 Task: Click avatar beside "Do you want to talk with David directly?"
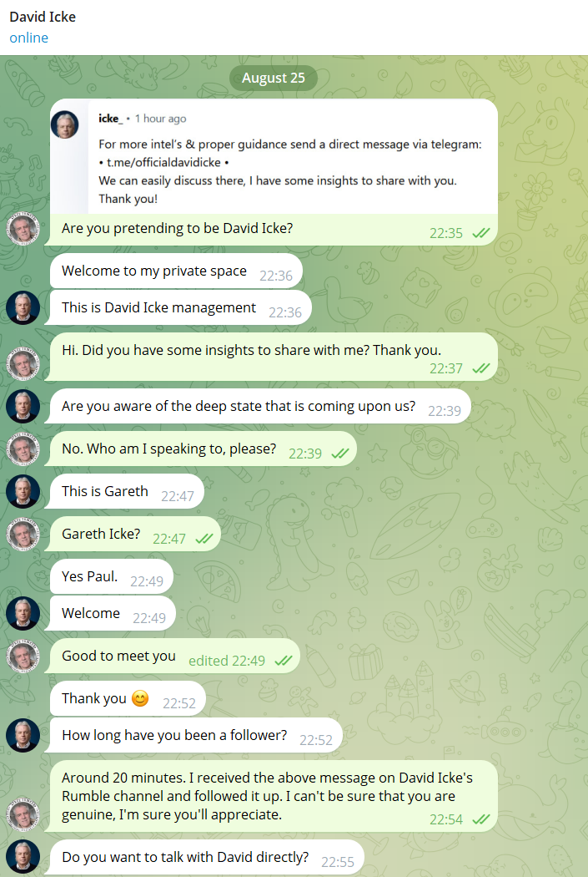pyautogui.click(x=23, y=858)
